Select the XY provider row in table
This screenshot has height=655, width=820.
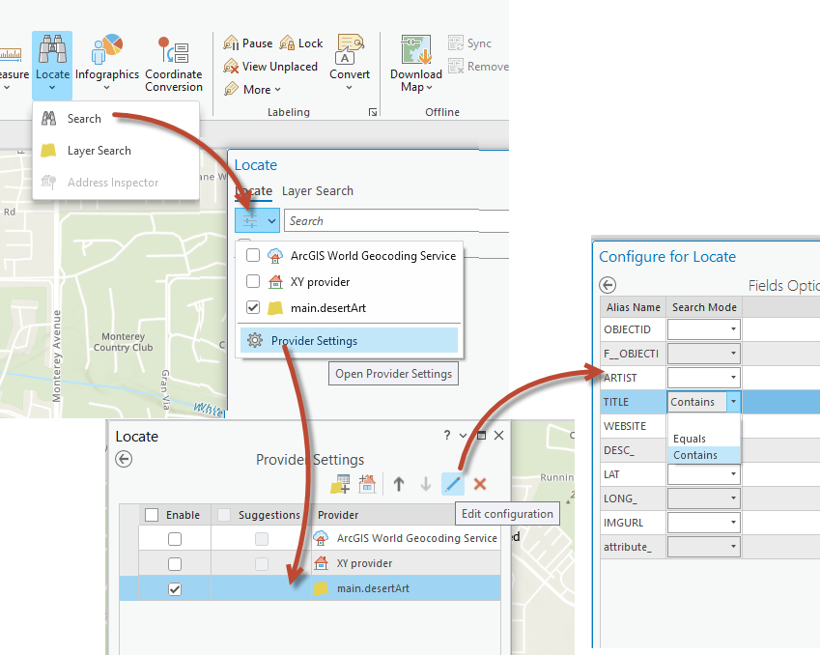tap(310, 563)
